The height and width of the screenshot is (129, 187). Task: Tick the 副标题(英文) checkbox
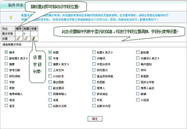point(6,58)
